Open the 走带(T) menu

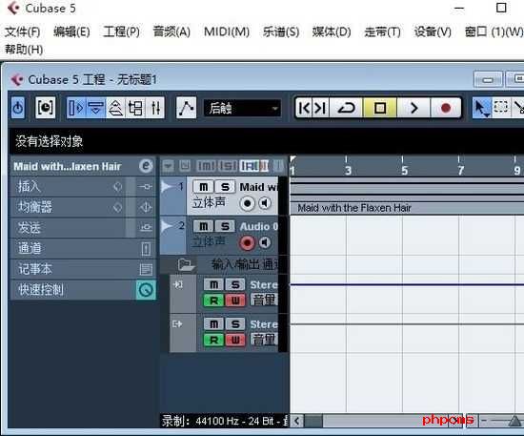coord(382,31)
